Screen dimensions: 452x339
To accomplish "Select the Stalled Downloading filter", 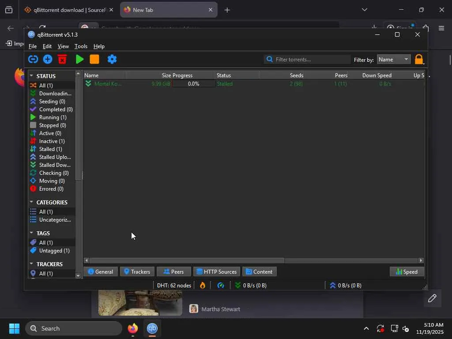I will pos(52,165).
